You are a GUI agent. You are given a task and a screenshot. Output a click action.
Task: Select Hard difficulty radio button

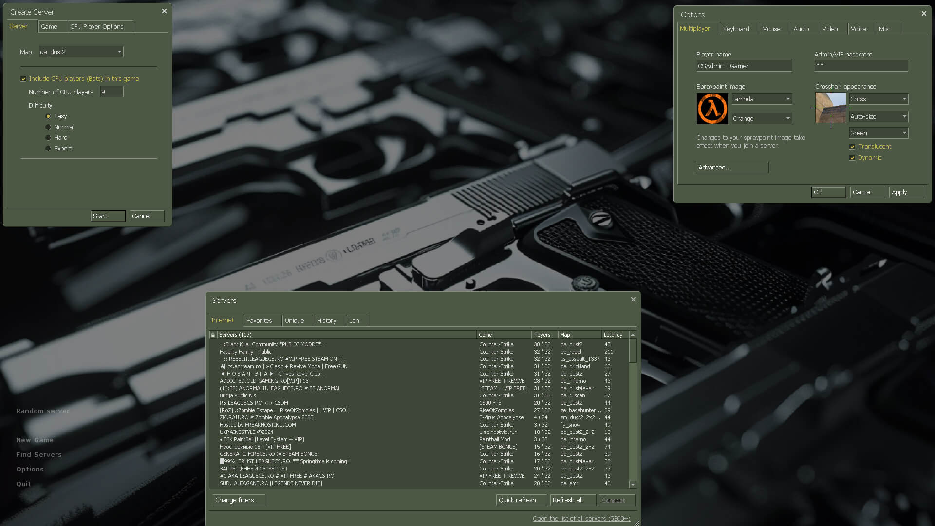[x=48, y=138]
